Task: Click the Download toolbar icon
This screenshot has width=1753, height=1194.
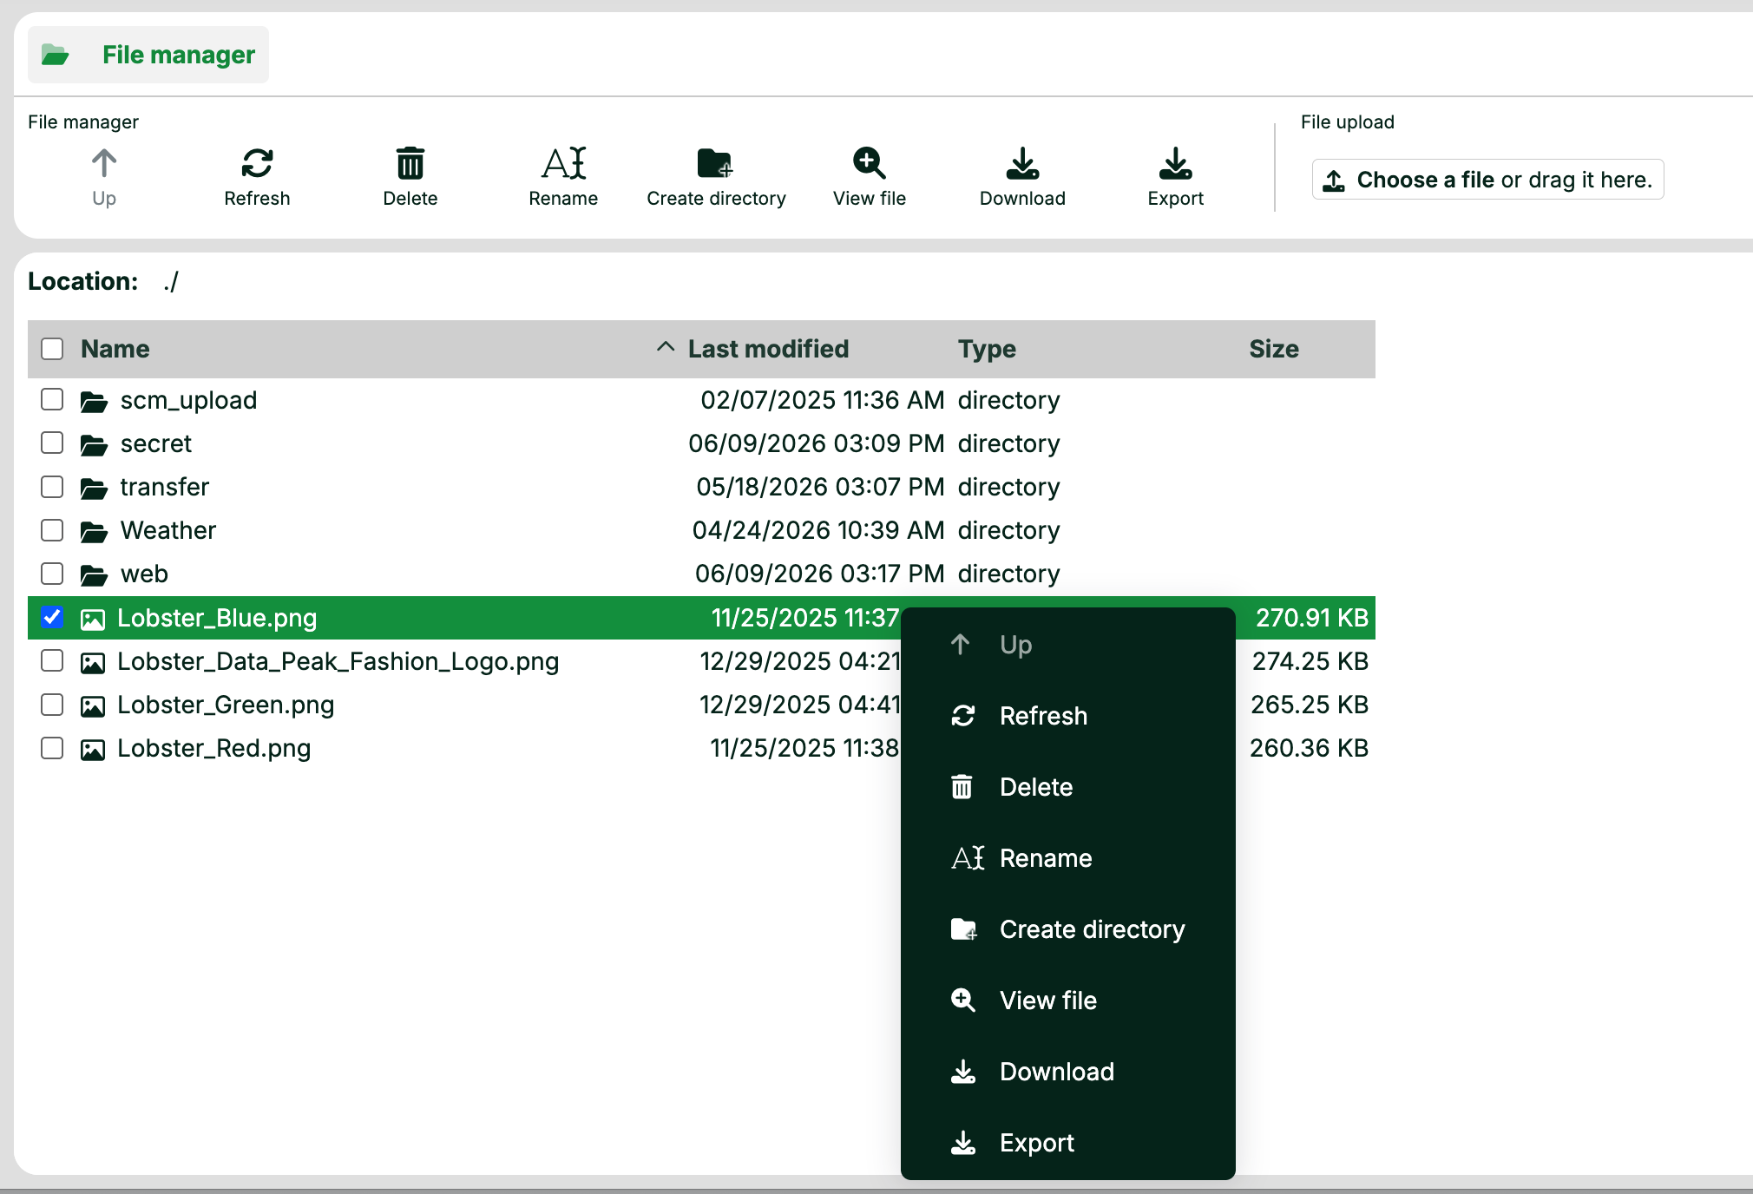Action: click(1022, 162)
